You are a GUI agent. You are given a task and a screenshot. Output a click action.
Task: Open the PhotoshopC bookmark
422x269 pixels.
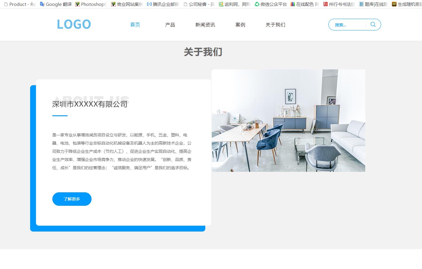[x=91, y=4]
